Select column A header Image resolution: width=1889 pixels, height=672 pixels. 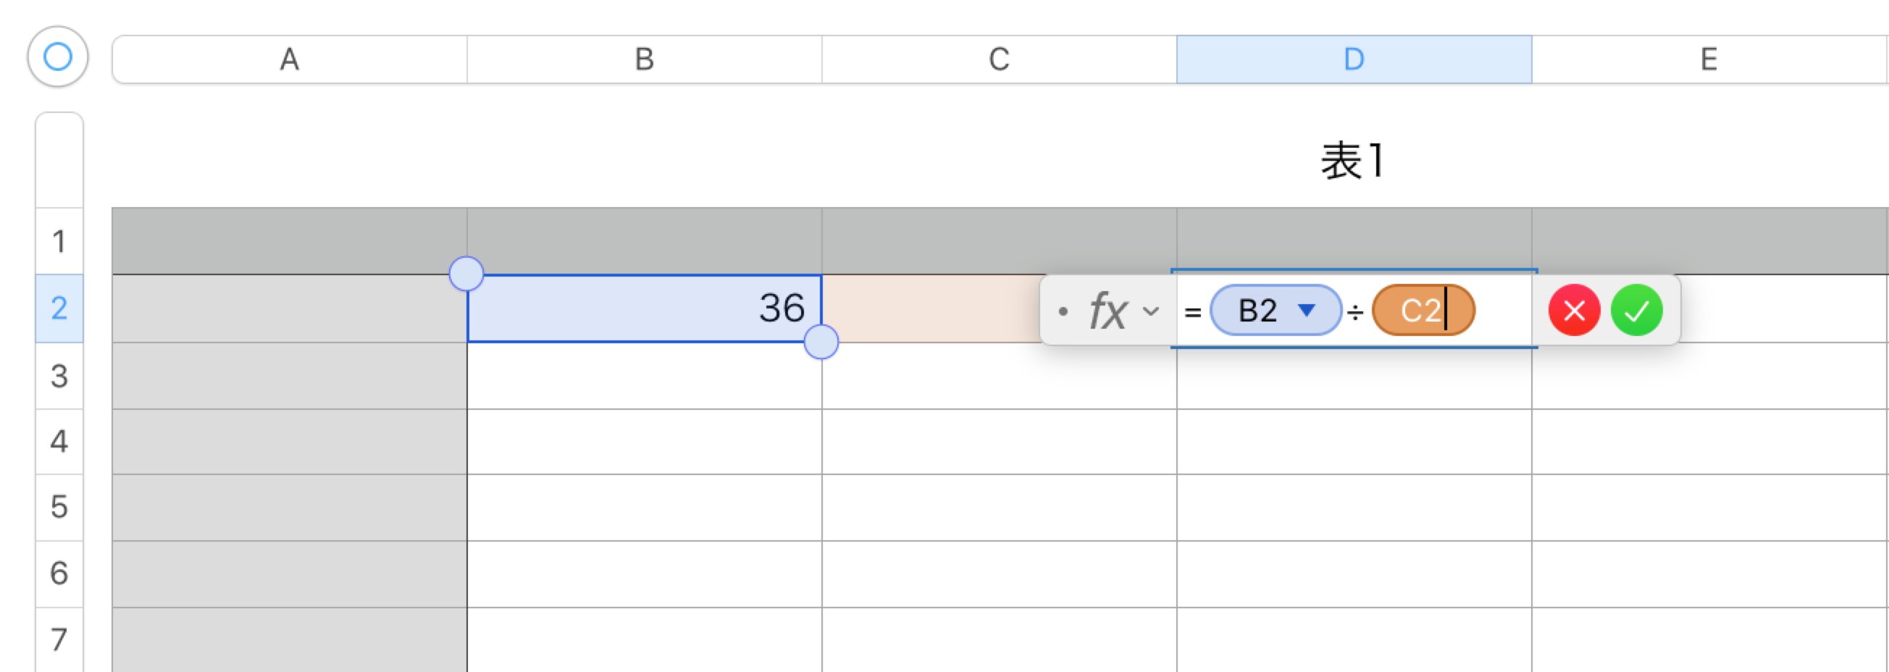point(290,59)
